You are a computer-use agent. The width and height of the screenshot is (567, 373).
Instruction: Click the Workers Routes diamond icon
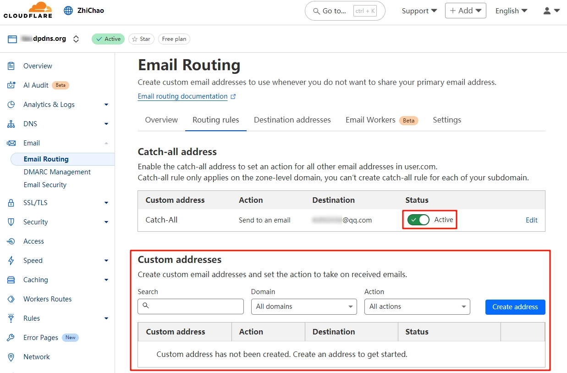coord(11,299)
